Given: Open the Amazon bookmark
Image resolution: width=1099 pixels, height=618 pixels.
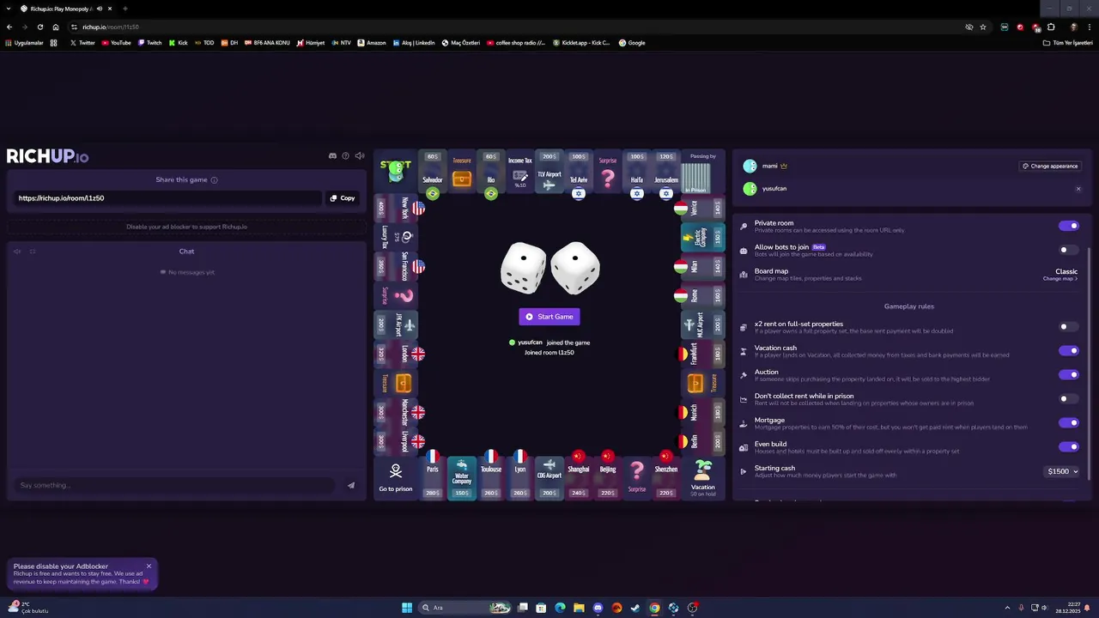Looking at the screenshot, I should 372,43.
